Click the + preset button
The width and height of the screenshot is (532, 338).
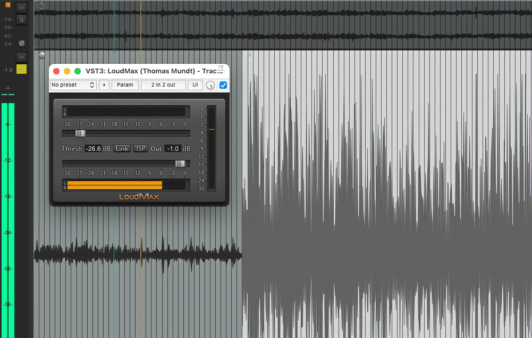tap(104, 85)
